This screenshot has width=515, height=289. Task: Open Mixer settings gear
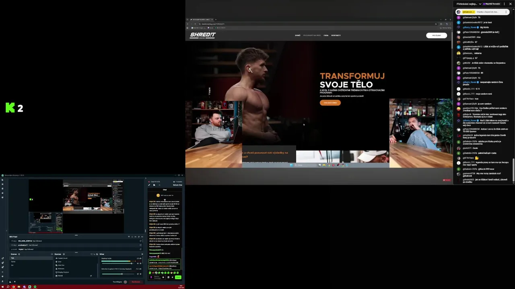[142, 254]
